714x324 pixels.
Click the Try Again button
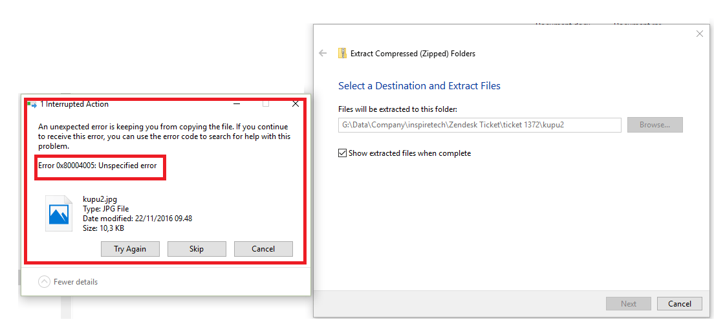[x=130, y=249]
